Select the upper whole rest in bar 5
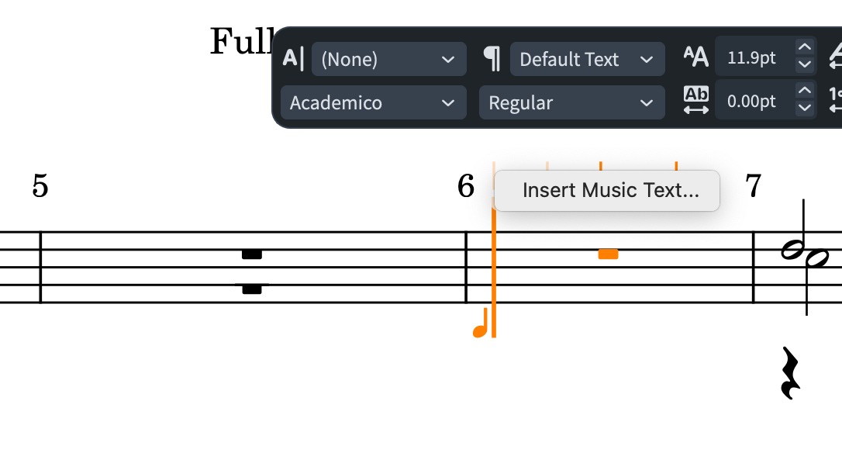 [252, 254]
